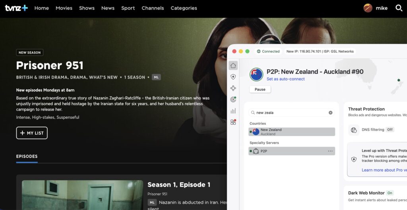
Task: Open Dark Web Monitor target icon in sidebar
Action: point(233,99)
